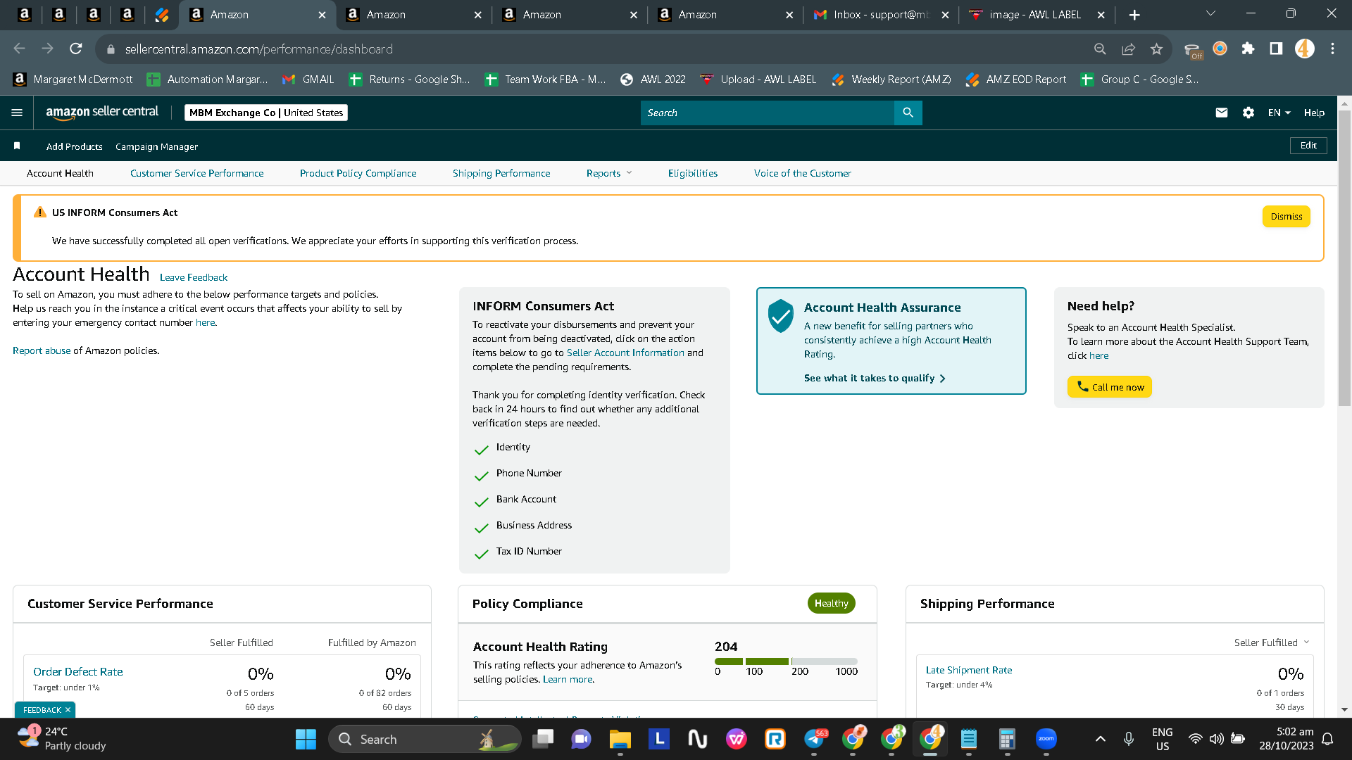1352x760 pixels.
Task: Open a new browser tab
Action: (1134, 15)
